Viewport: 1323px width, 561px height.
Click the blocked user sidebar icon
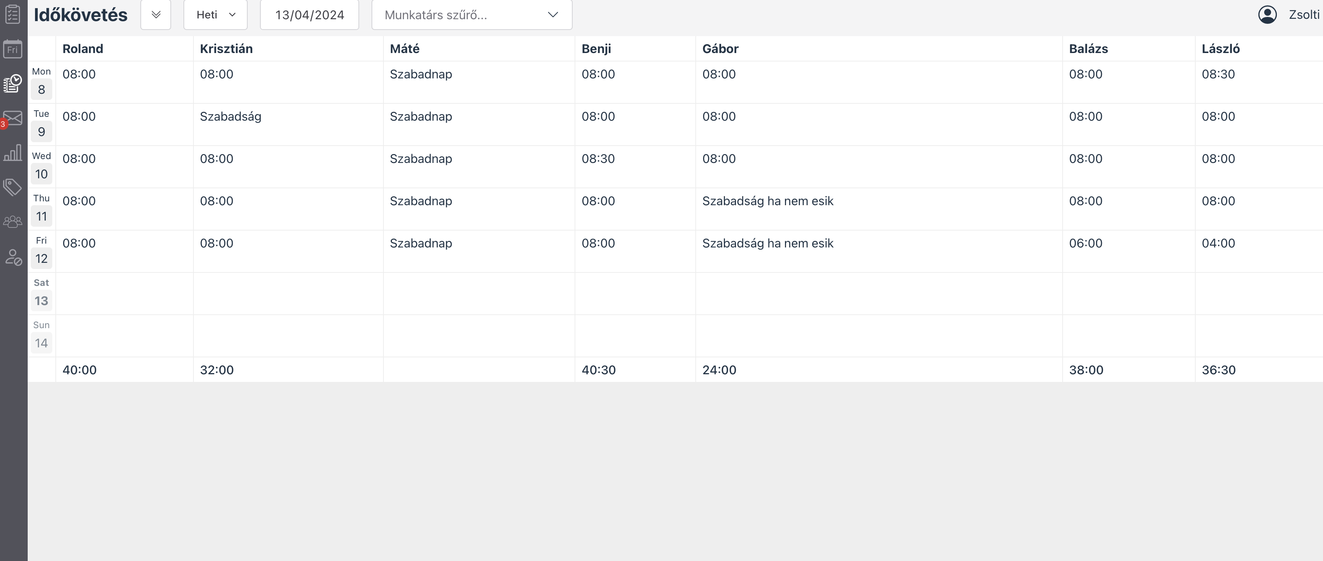click(13, 257)
